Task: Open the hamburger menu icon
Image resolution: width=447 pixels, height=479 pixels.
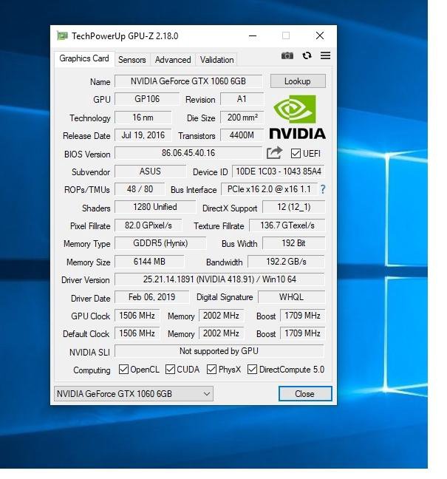Action: point(325,56)
